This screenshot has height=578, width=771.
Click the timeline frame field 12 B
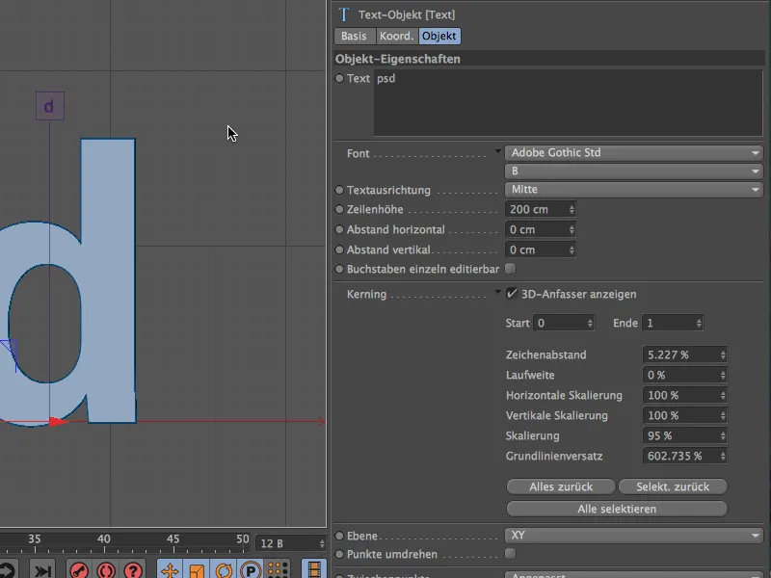point(291,543)
